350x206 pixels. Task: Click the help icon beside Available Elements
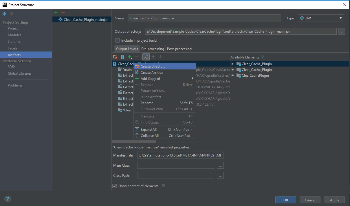tap(262, 57)
